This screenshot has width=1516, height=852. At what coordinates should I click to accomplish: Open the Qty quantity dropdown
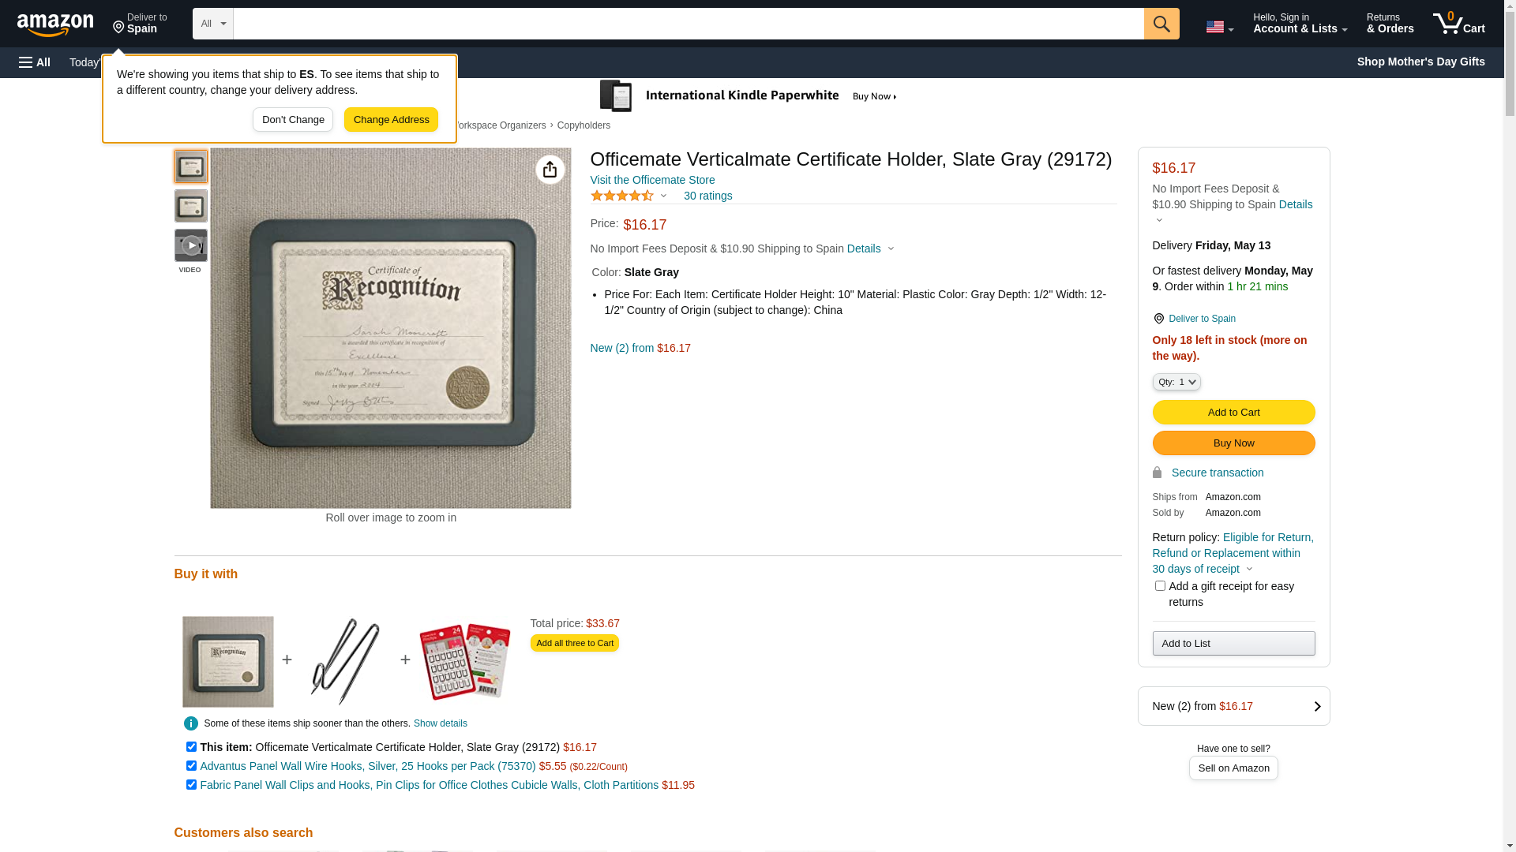pos(1176,382)
